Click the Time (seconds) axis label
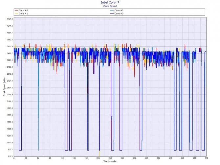Image resolution: width=220 pixels, height=165 pixels. 110,161
